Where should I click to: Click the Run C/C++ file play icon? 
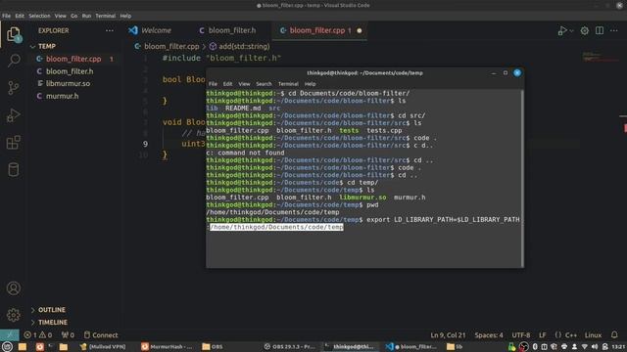(562, 30)
